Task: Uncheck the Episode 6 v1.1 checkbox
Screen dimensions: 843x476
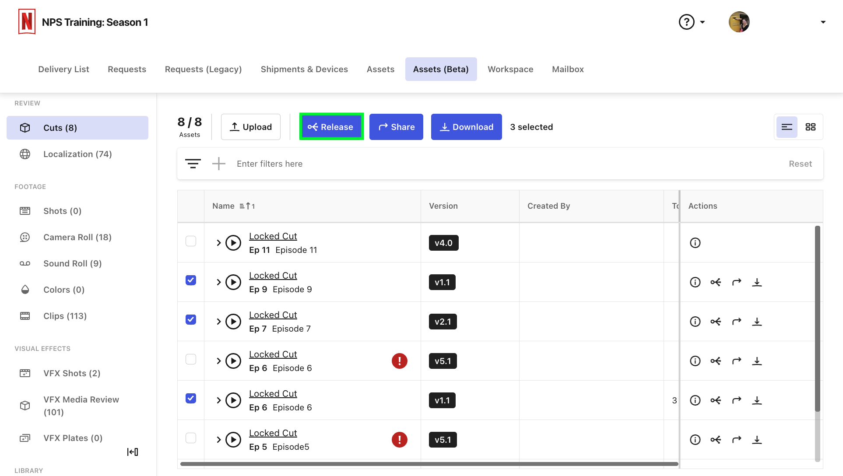Action: pyautogui.click(x=191, y=398)
